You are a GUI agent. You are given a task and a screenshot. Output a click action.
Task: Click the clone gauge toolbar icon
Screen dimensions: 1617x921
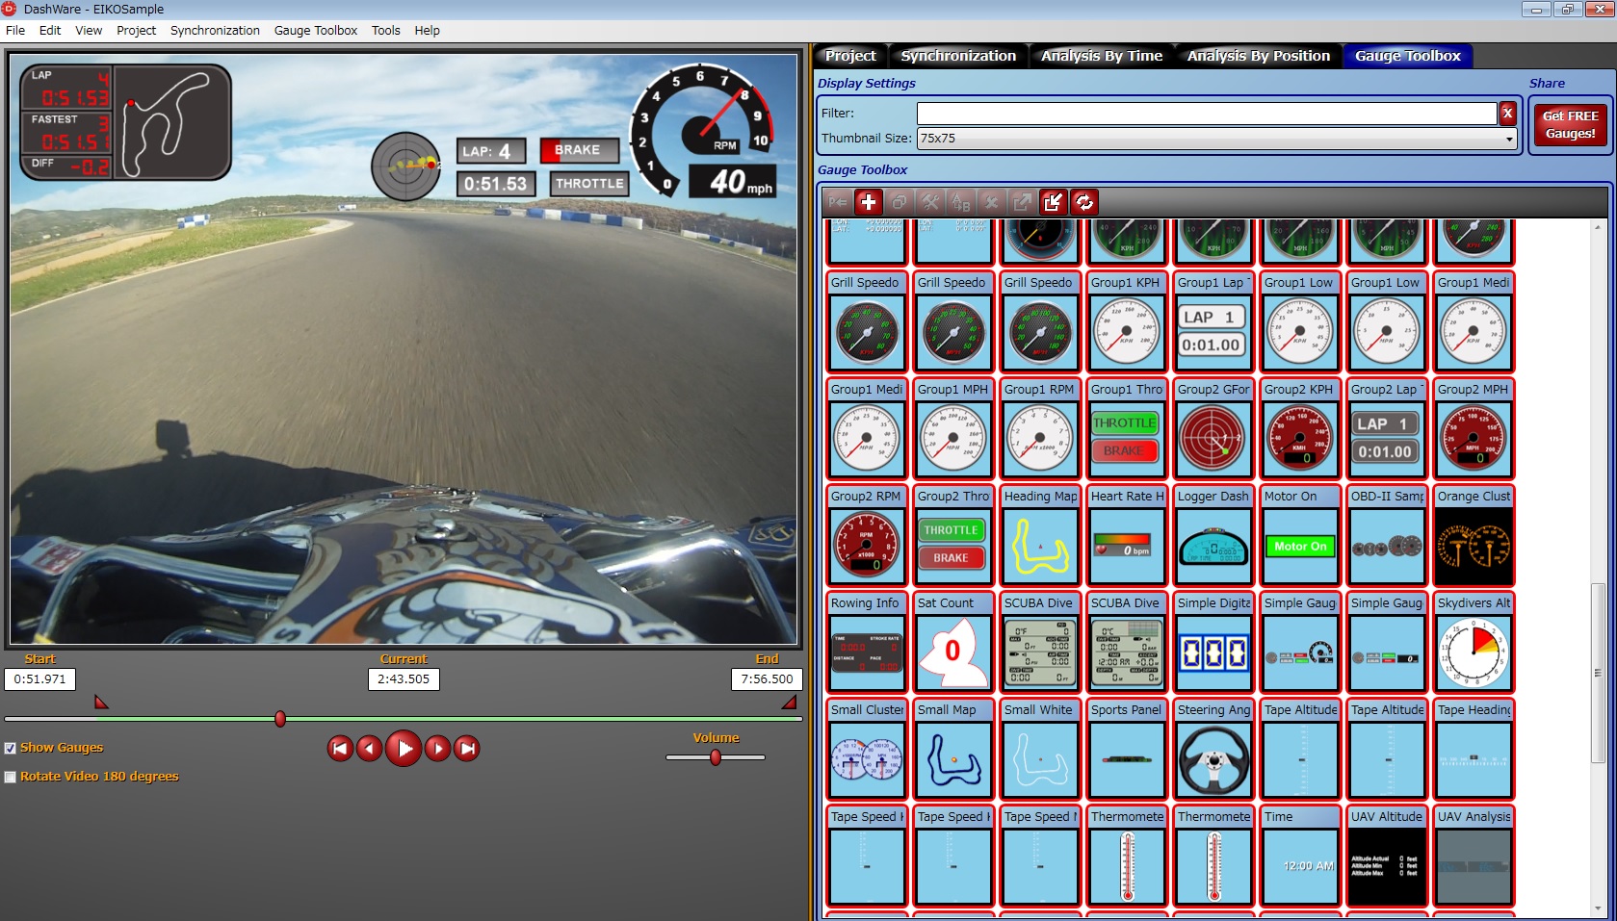pyautogui.click(x=899, y=202)
